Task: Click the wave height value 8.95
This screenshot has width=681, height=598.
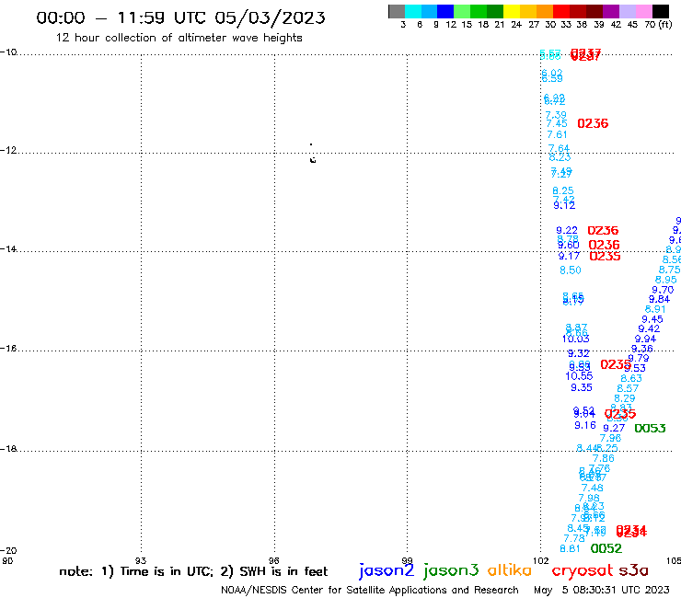Action: [x=665, y=280]
